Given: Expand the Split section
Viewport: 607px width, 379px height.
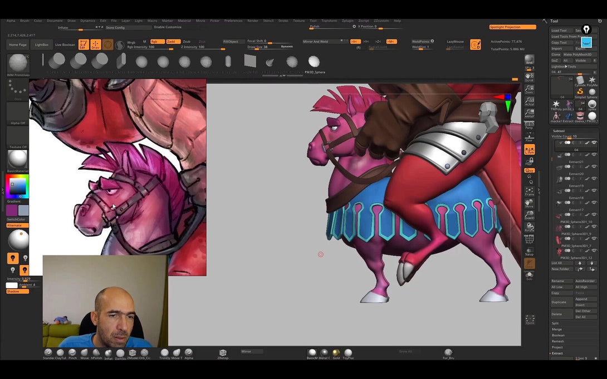Looking at the screenshot, I should tap(555, 323).
